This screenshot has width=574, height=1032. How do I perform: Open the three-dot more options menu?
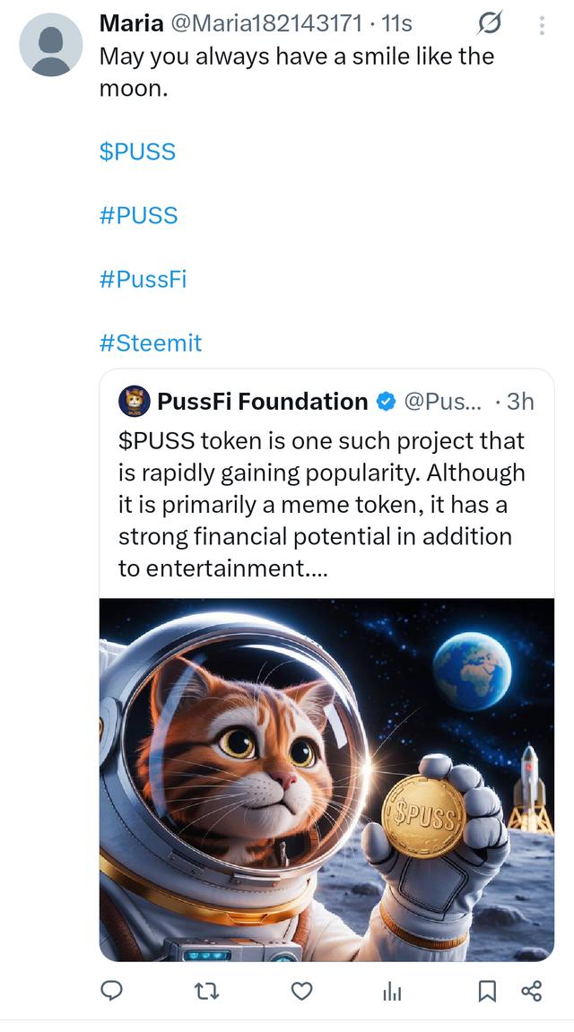(542, 25)
